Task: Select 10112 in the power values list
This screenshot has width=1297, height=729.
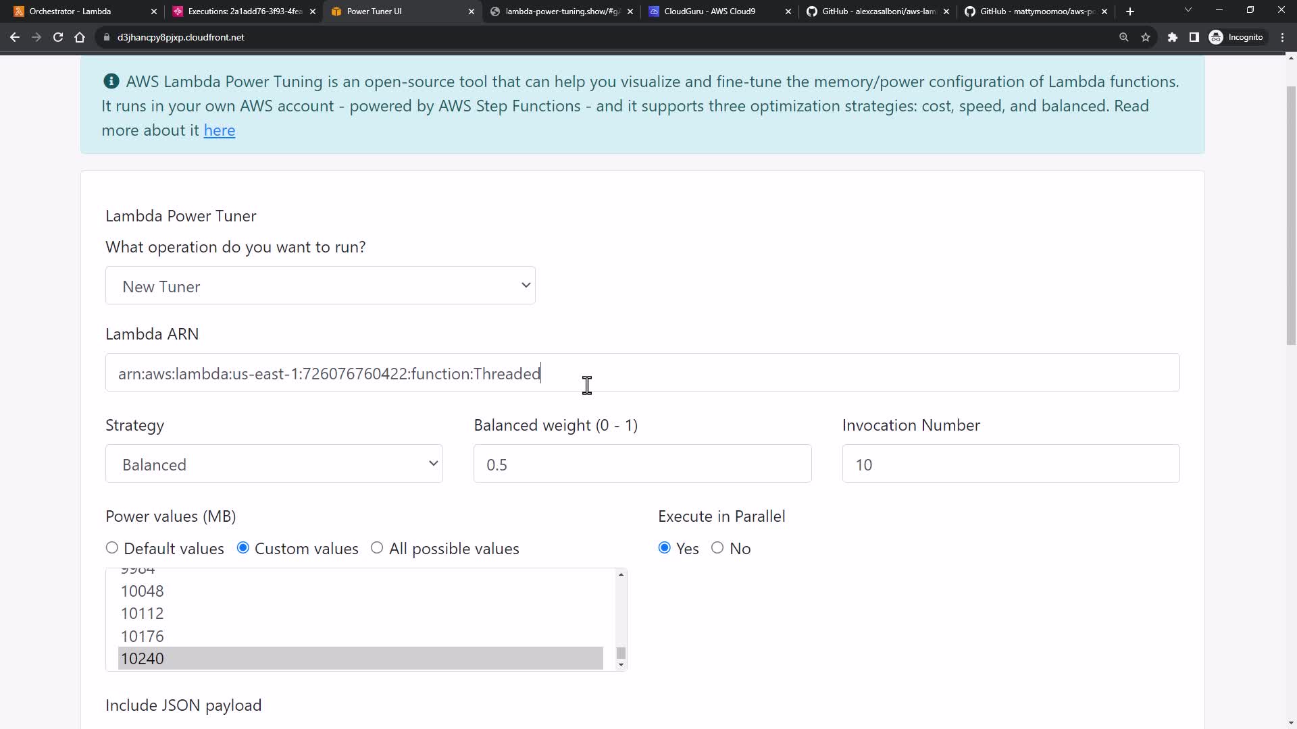Action: tap(143, 614)
